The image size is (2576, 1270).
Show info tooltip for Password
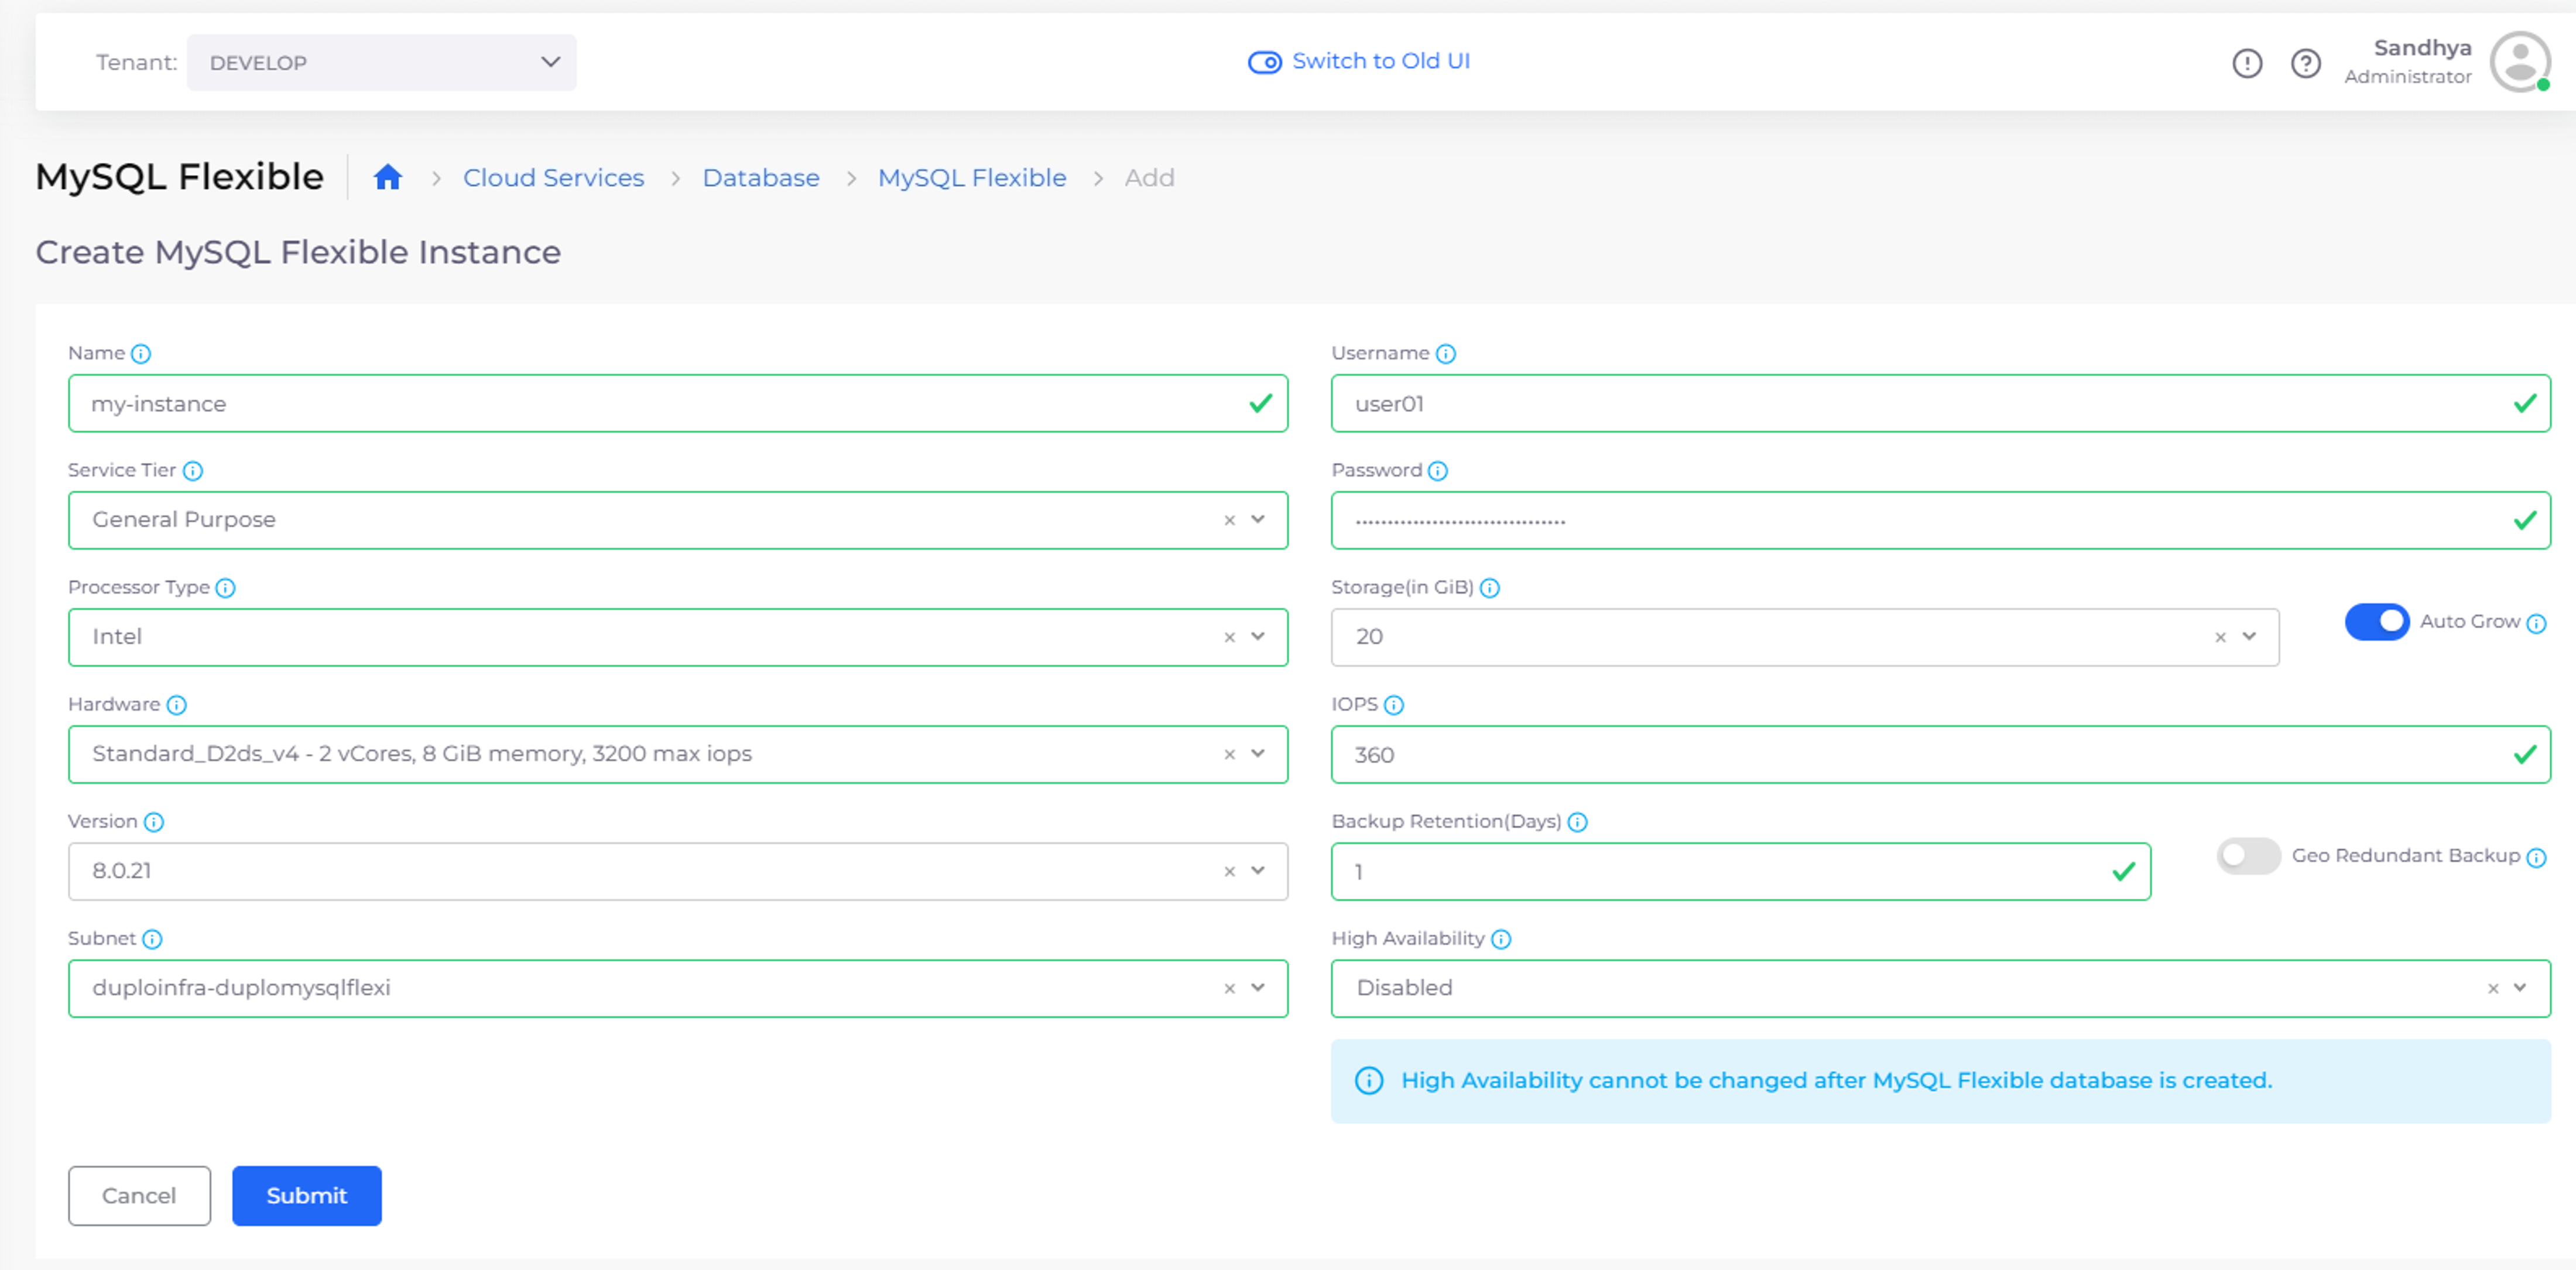(1438, 471)
